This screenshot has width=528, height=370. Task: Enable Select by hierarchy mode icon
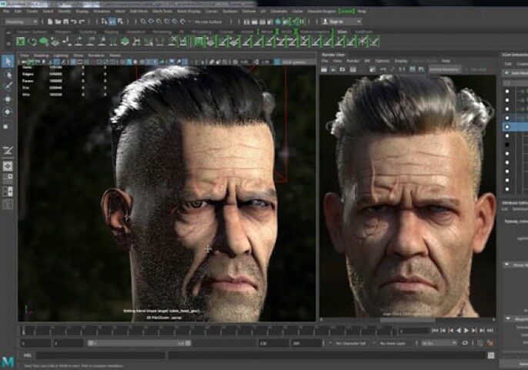click(x=104, y=22)
